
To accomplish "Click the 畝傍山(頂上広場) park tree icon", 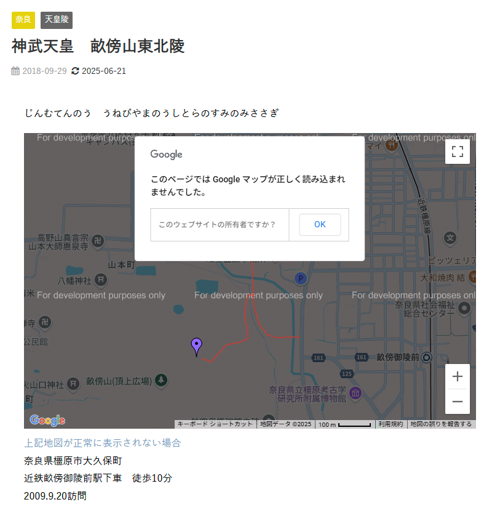I will point(161,380).
